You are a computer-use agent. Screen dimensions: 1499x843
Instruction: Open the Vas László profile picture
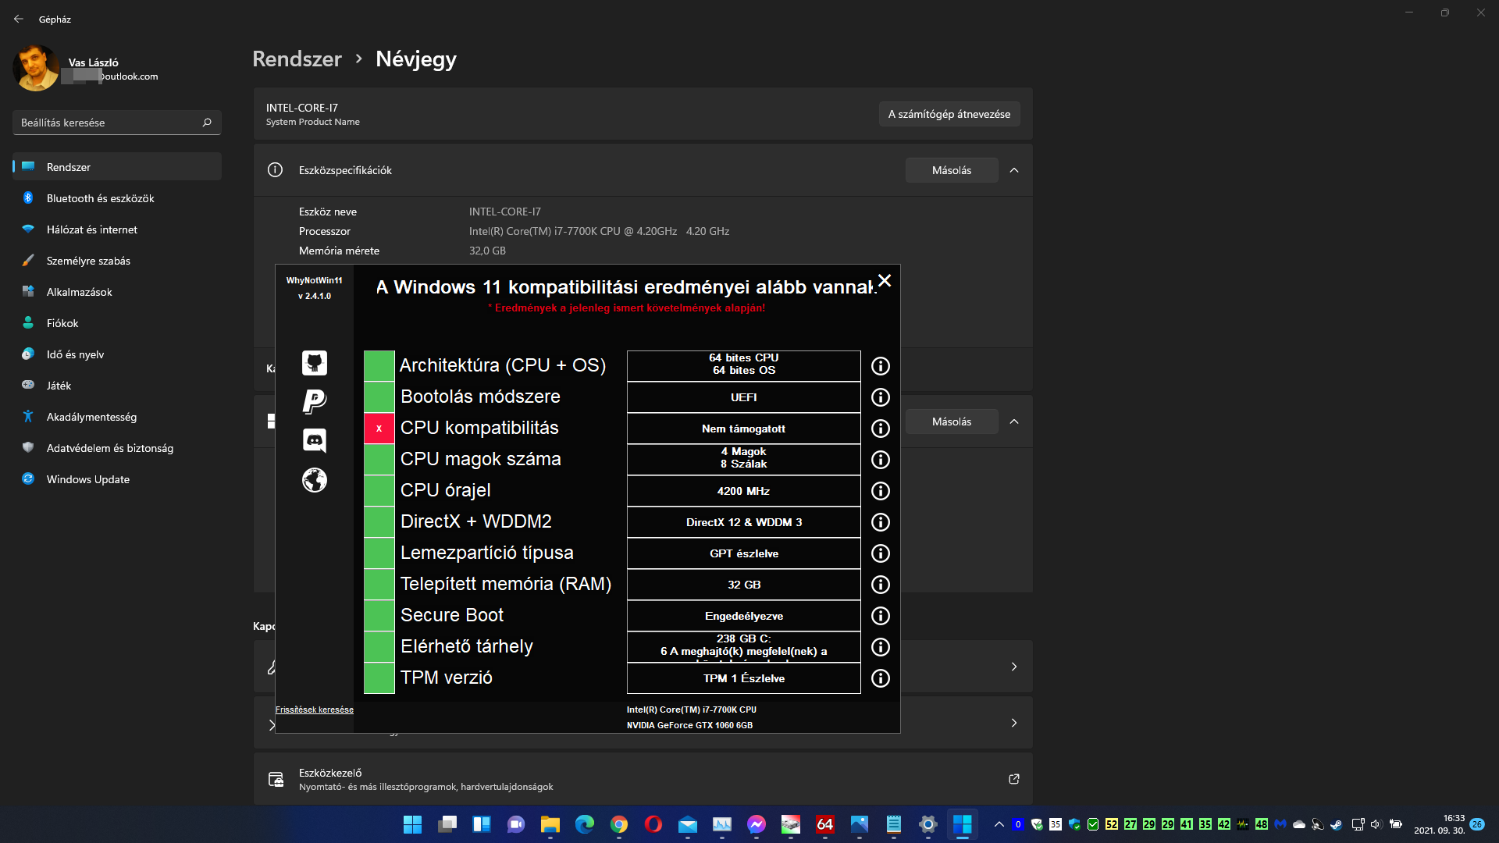click(x=36, y=68)
